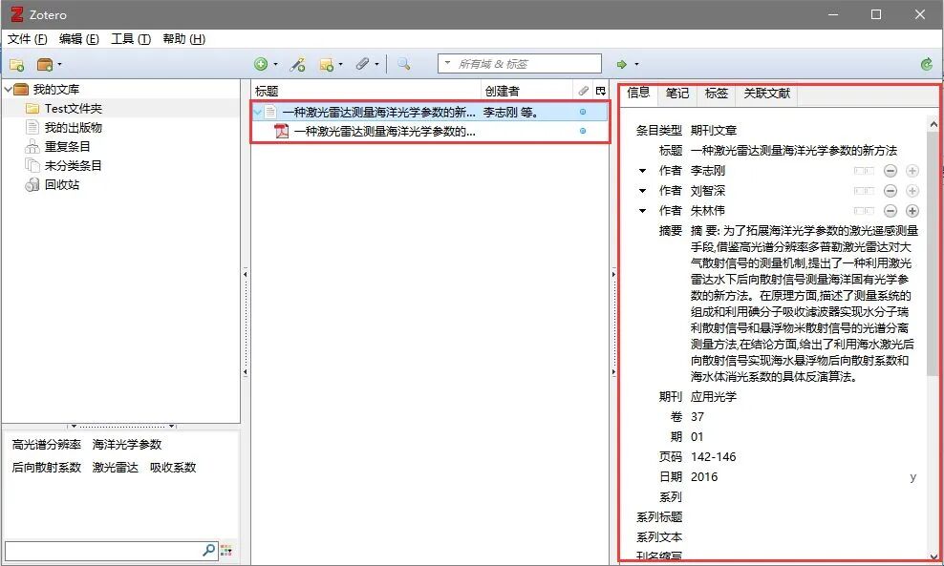944x566 pixels.
Task: Click the 日期 value 2016
Action: 704,476
